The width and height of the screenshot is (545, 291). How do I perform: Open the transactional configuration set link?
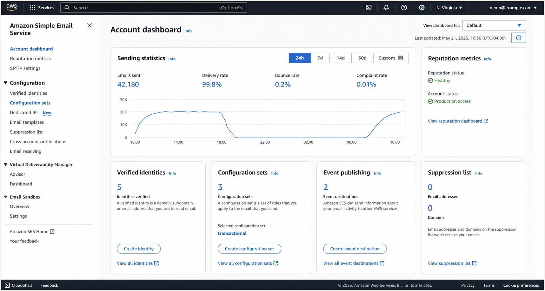(x=232, y=233)
